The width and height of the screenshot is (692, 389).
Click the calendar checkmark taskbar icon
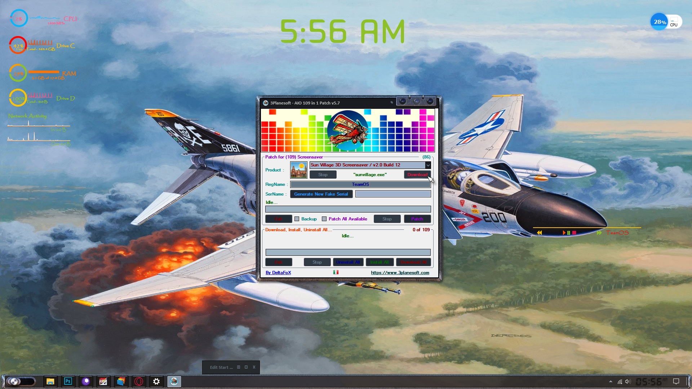pos(103,381)
